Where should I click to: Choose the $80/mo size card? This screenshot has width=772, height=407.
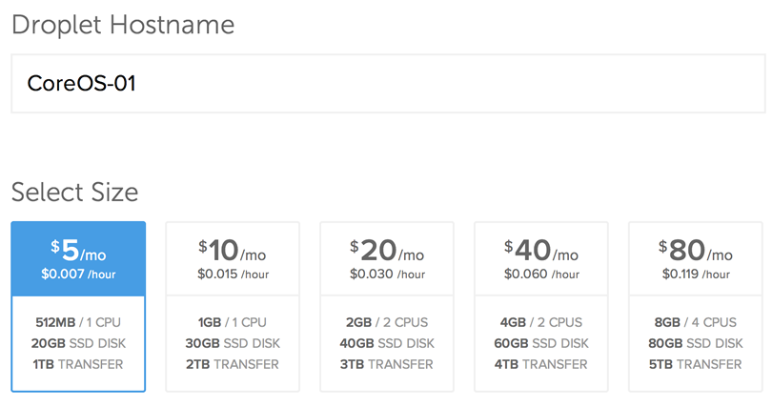pos(696,252)
